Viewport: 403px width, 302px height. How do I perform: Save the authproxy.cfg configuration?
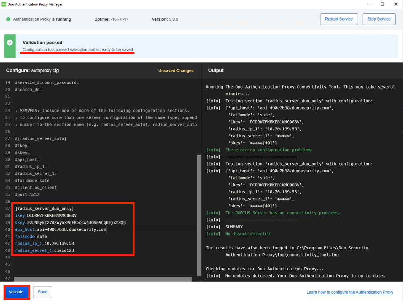point(42,292)
